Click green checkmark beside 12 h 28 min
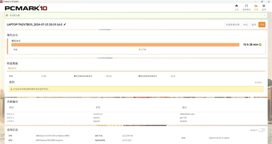272x144 pixels. tap(260, 44)
